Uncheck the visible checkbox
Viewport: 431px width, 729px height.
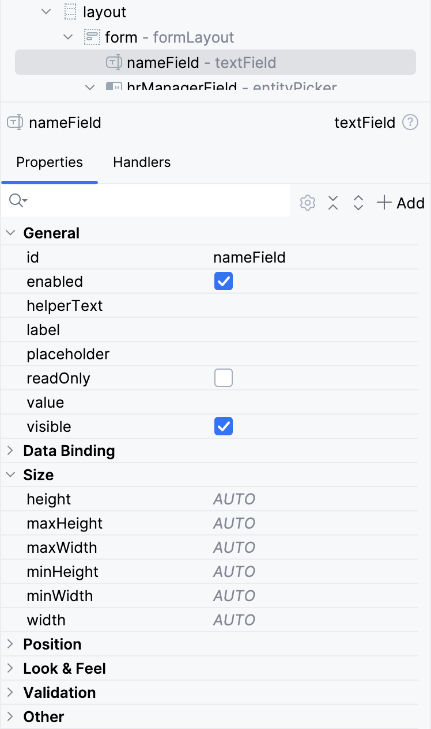coord(224,427)
